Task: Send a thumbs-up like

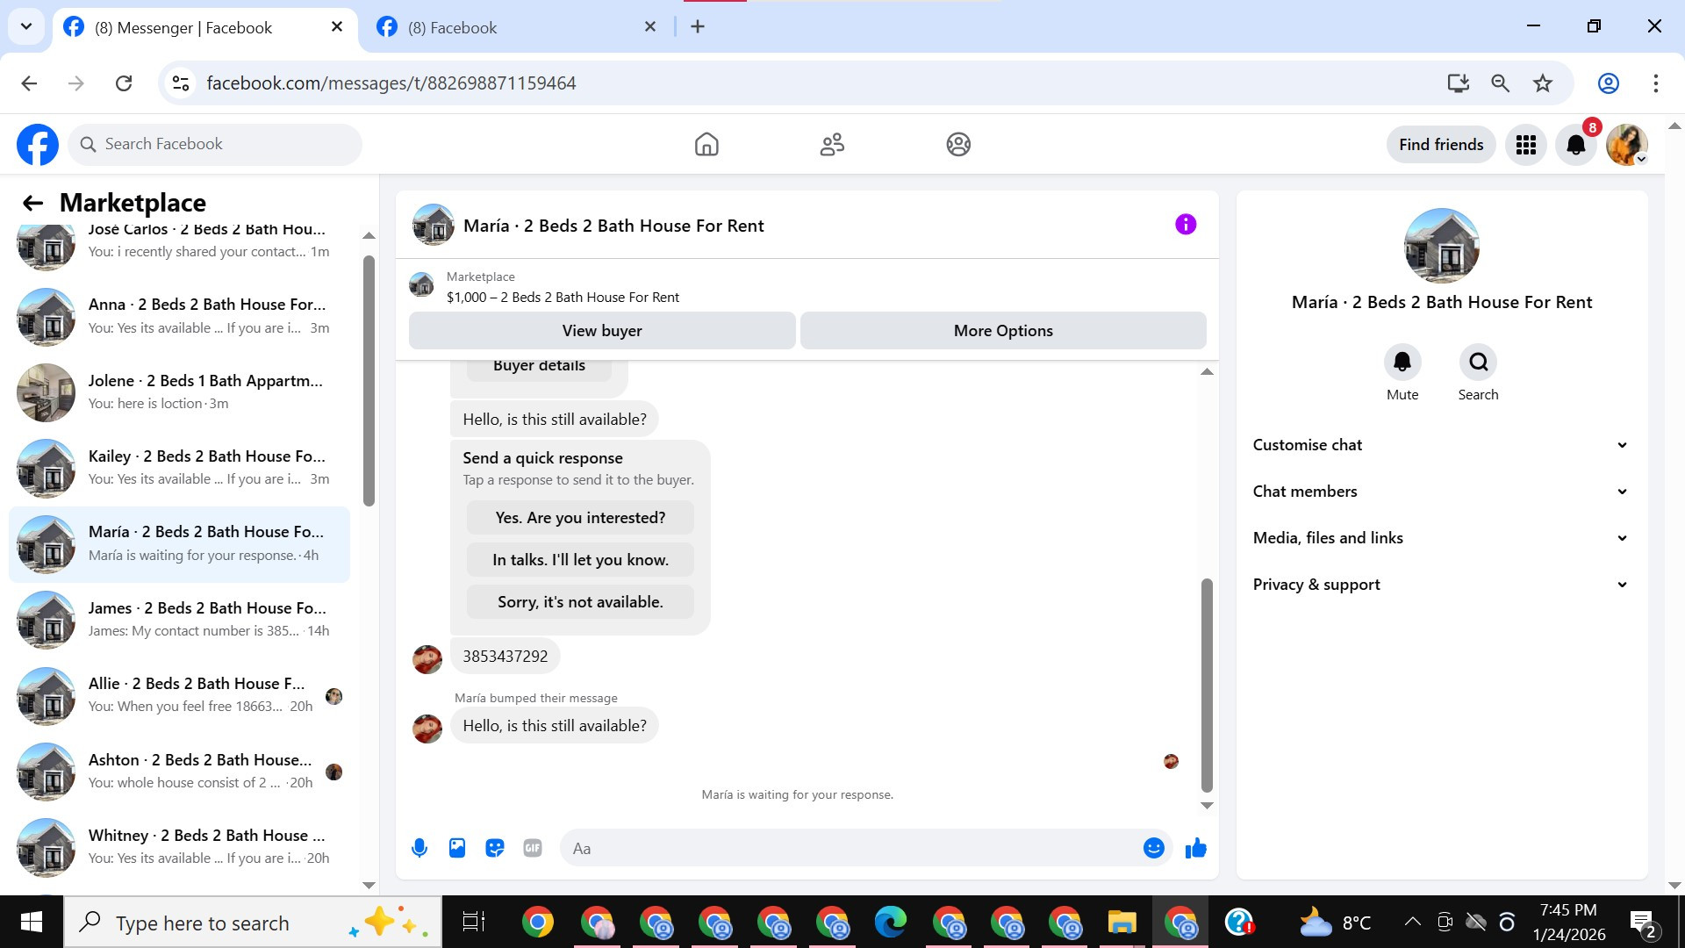Action: (1195, 848)
